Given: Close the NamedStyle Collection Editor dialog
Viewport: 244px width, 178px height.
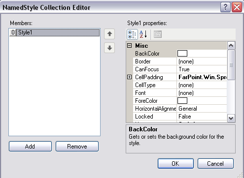Looking at the screenshot, I should 237,7.
